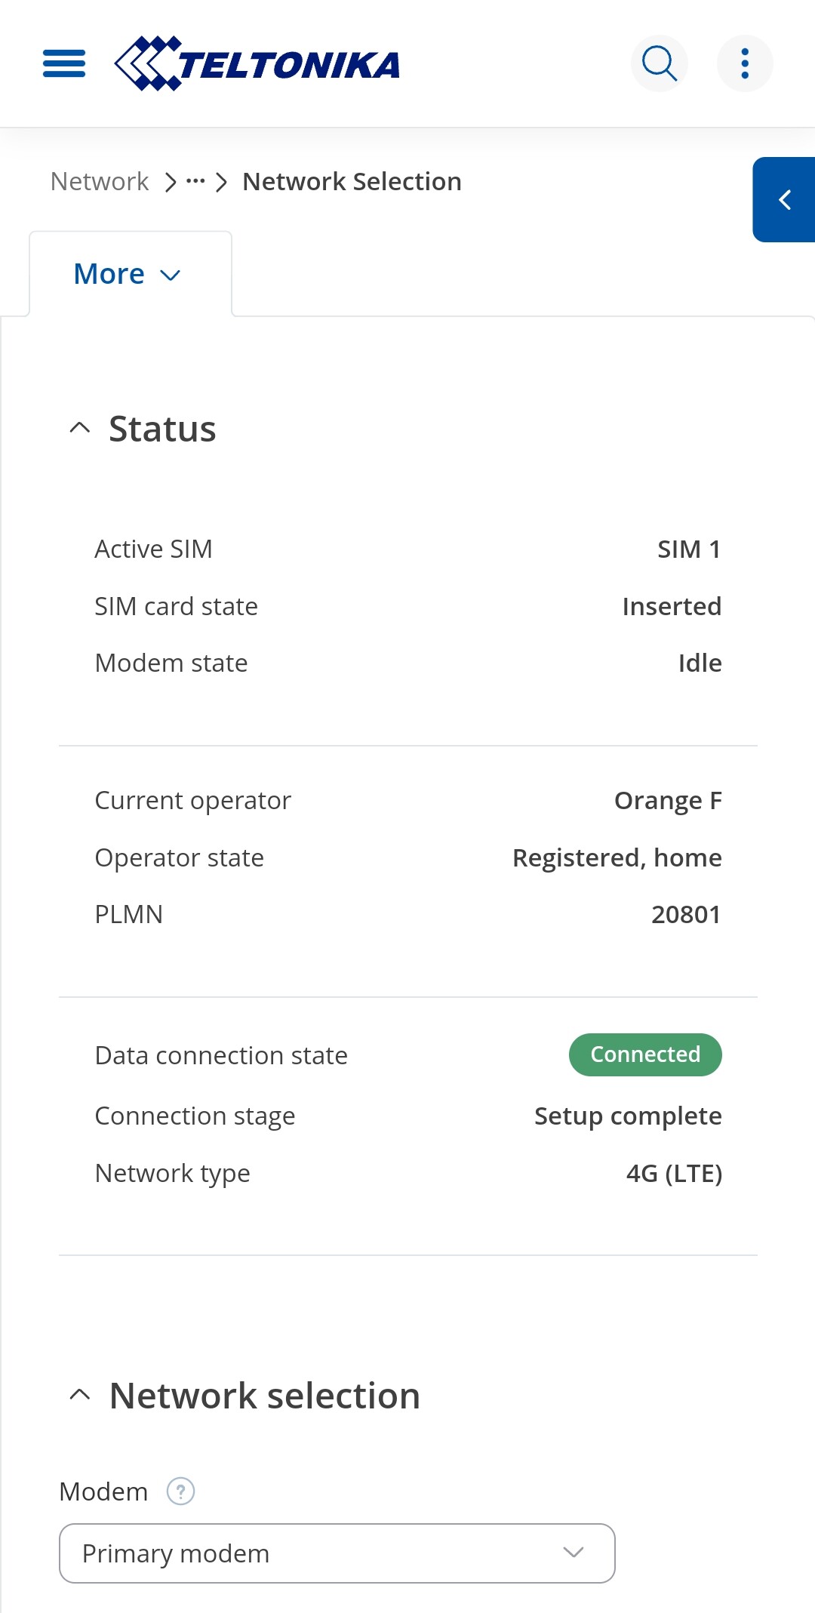Screen dimensions: 815x1613
Task: Collapse the Network selection section chevron
Action: coord(80,1395)
